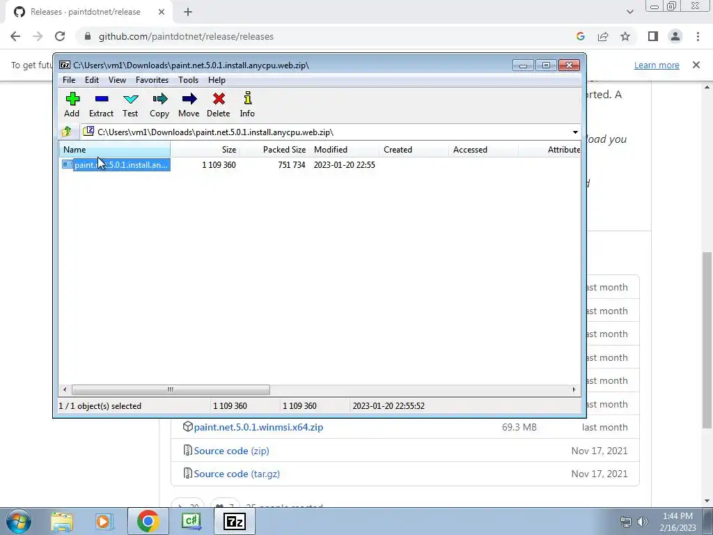Click the 7-Zip address path field
This screenshot has width=713, height=535.
pos(325,132)
